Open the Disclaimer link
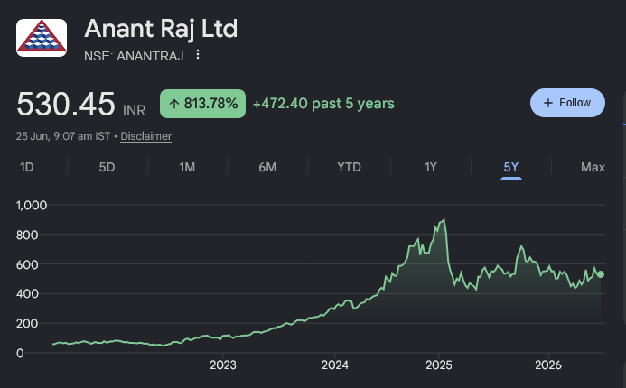The height and width of the screenshot is (388, 626). [x=146, y=136]
